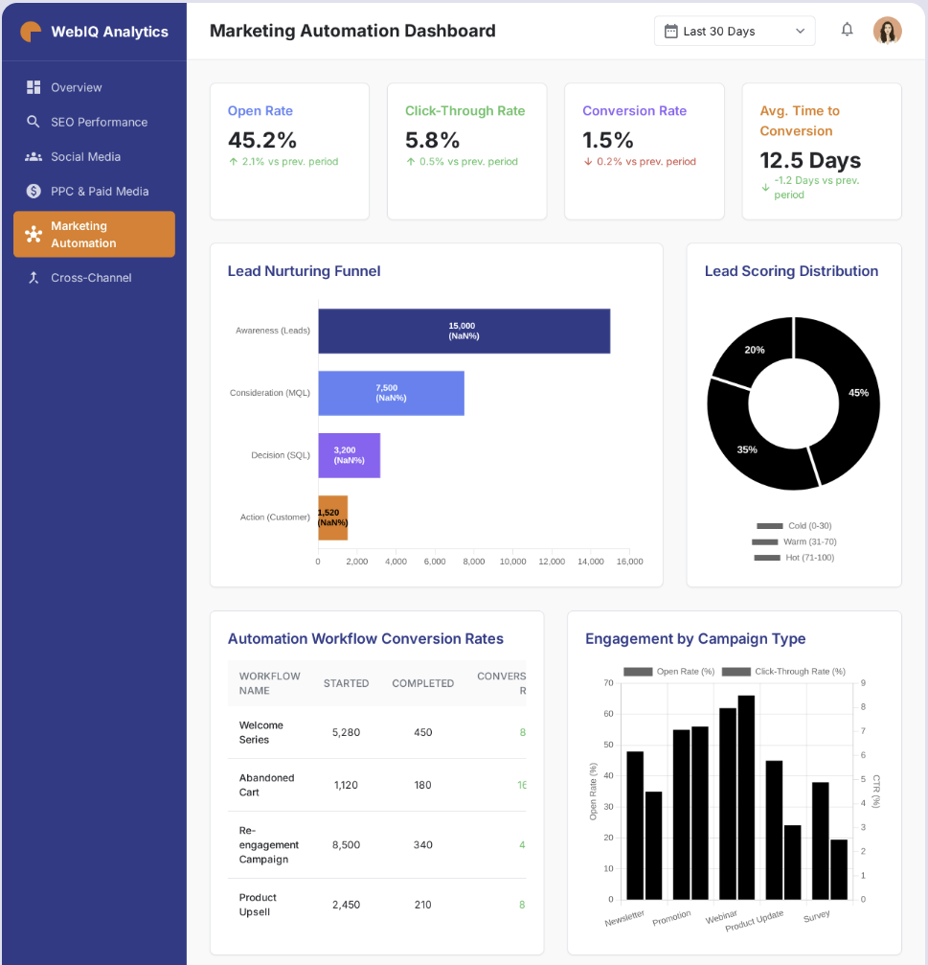
Task: Toggle the Hot (71-100) legend item
Action: click(x=793, y=558)
